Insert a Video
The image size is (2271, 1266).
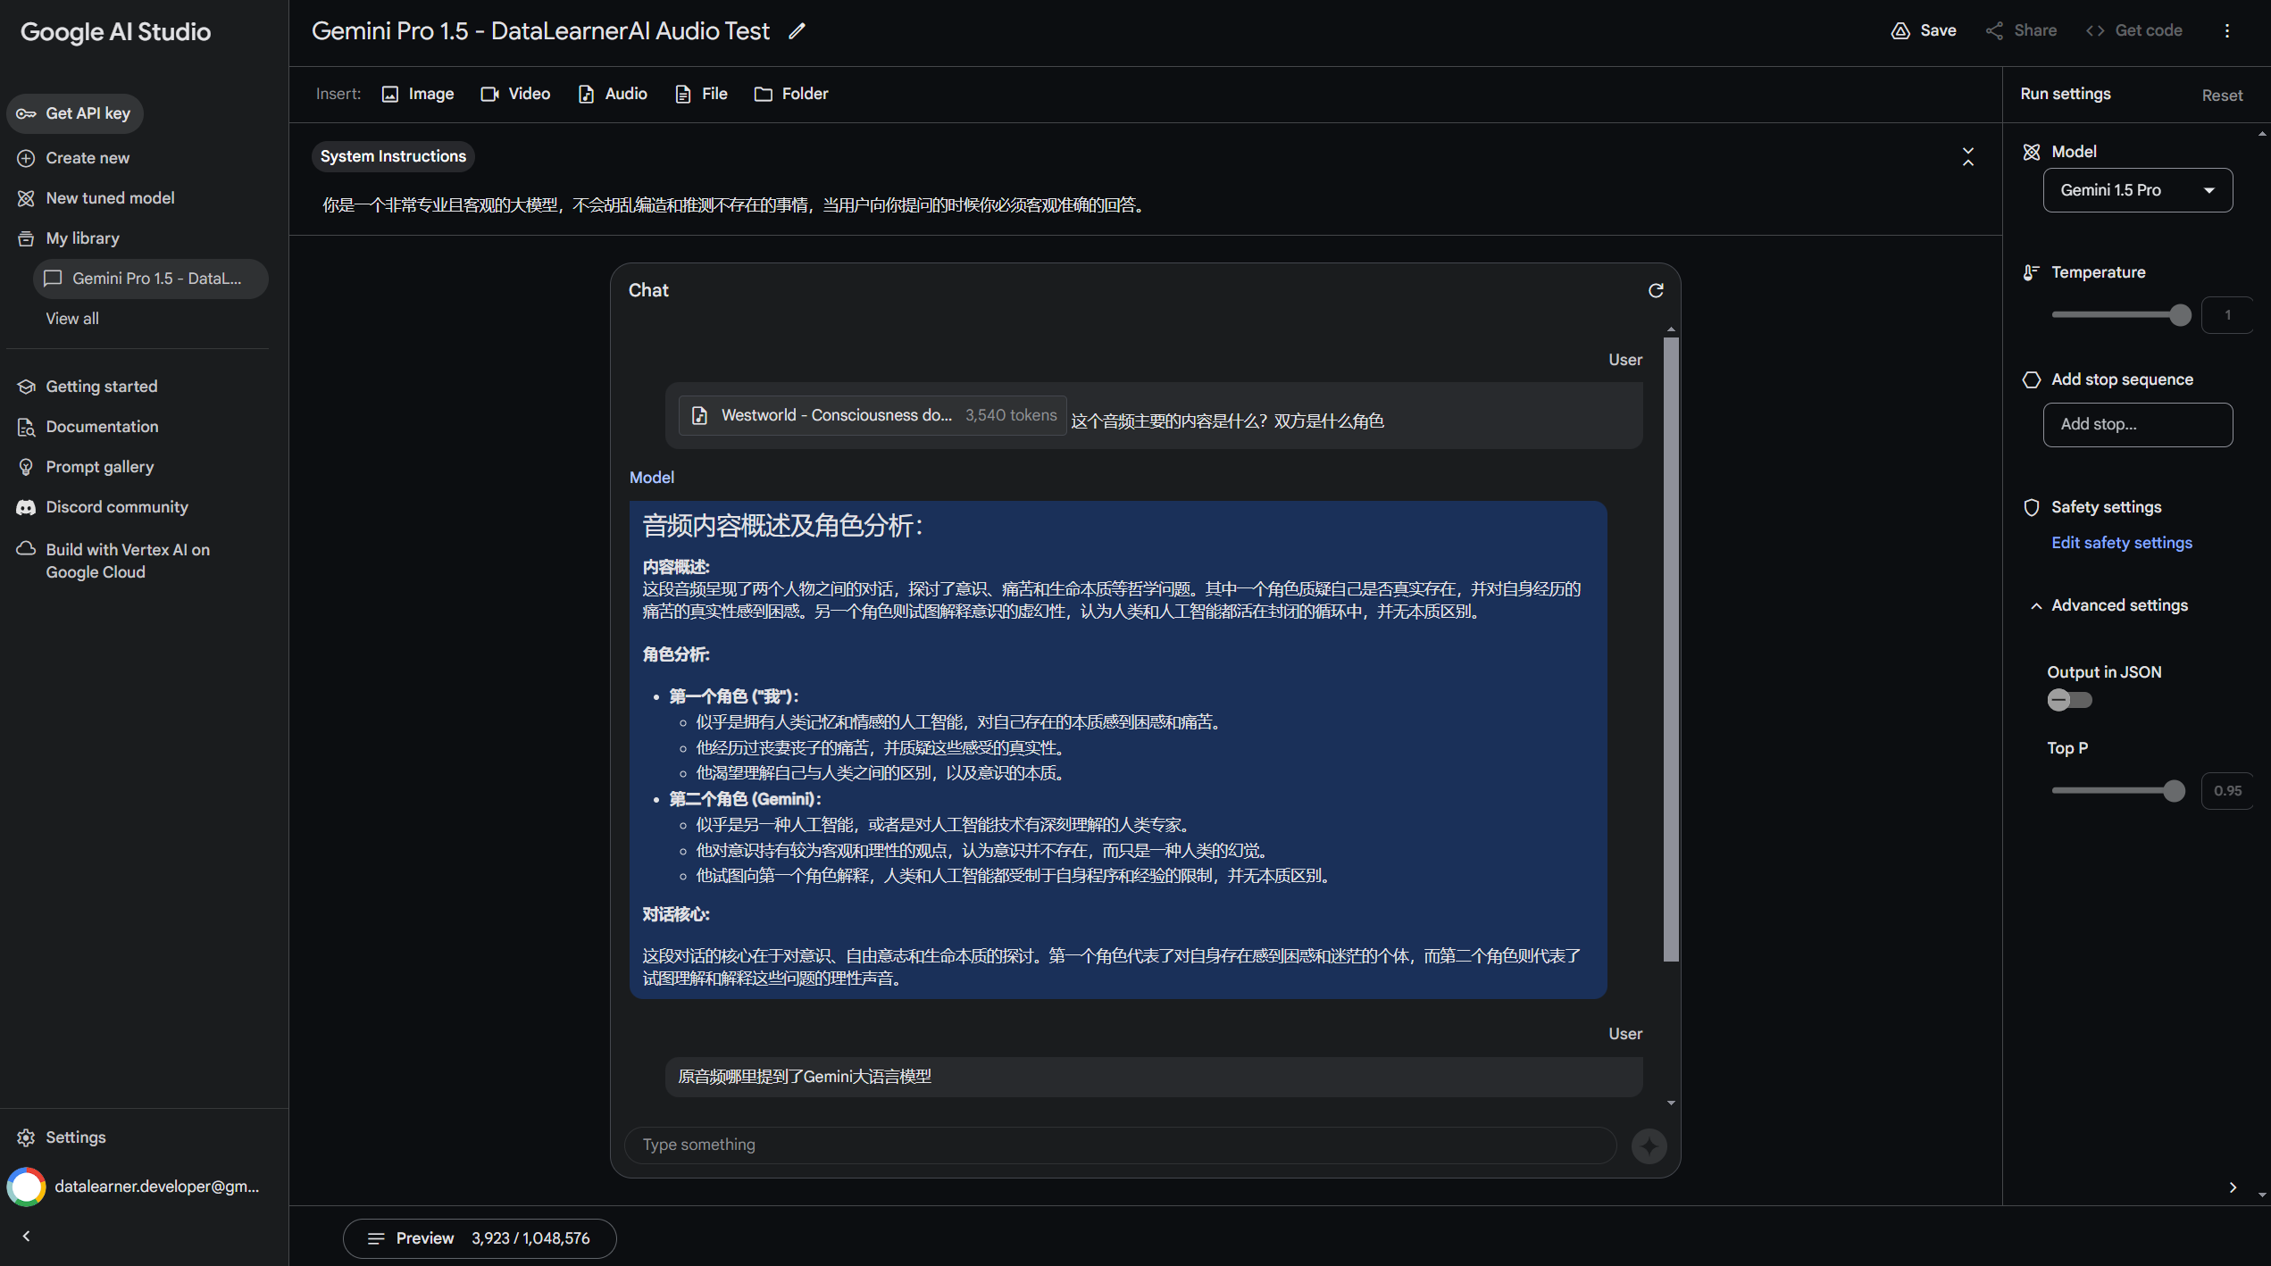click(x=515, y=94)
